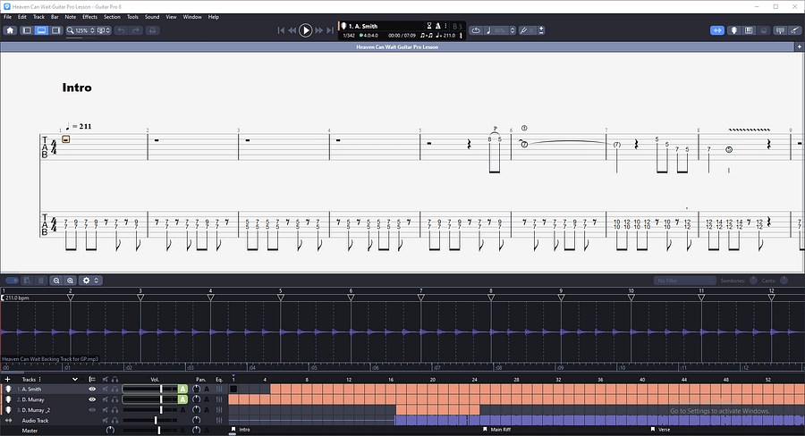Mute the Audio Track
Screen dimensions: 805x436
106,420
